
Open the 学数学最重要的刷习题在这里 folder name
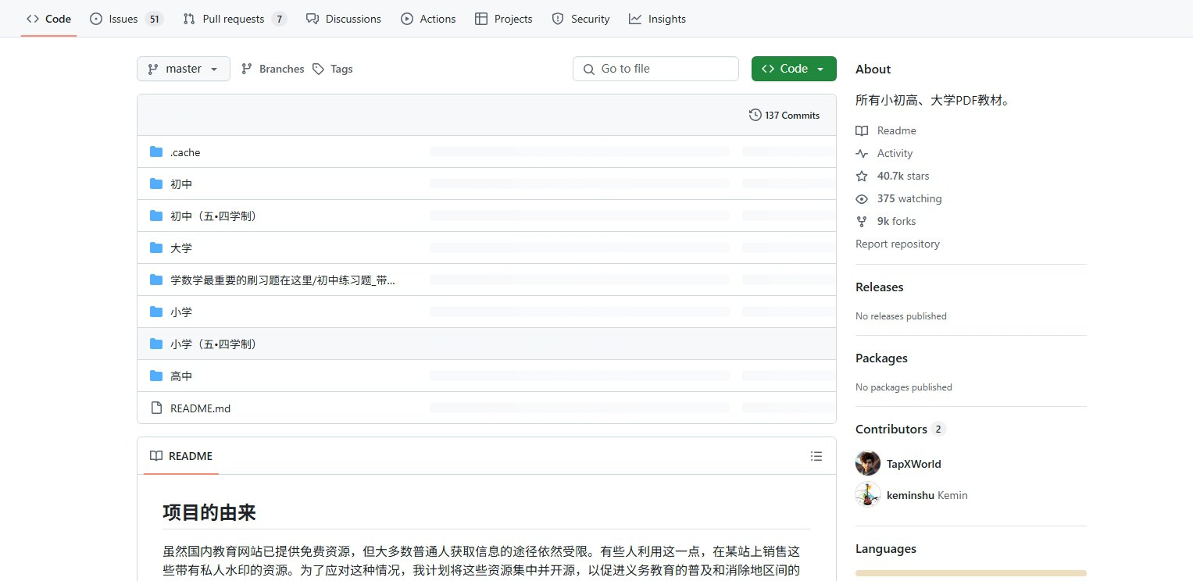point(283,280)
